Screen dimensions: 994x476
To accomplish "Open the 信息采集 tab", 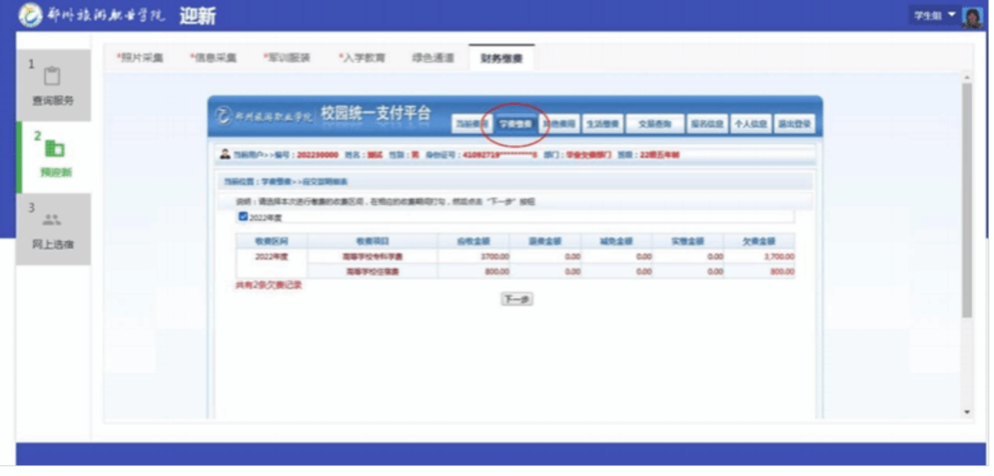I will pyautogui.click(x=214, y=58).
